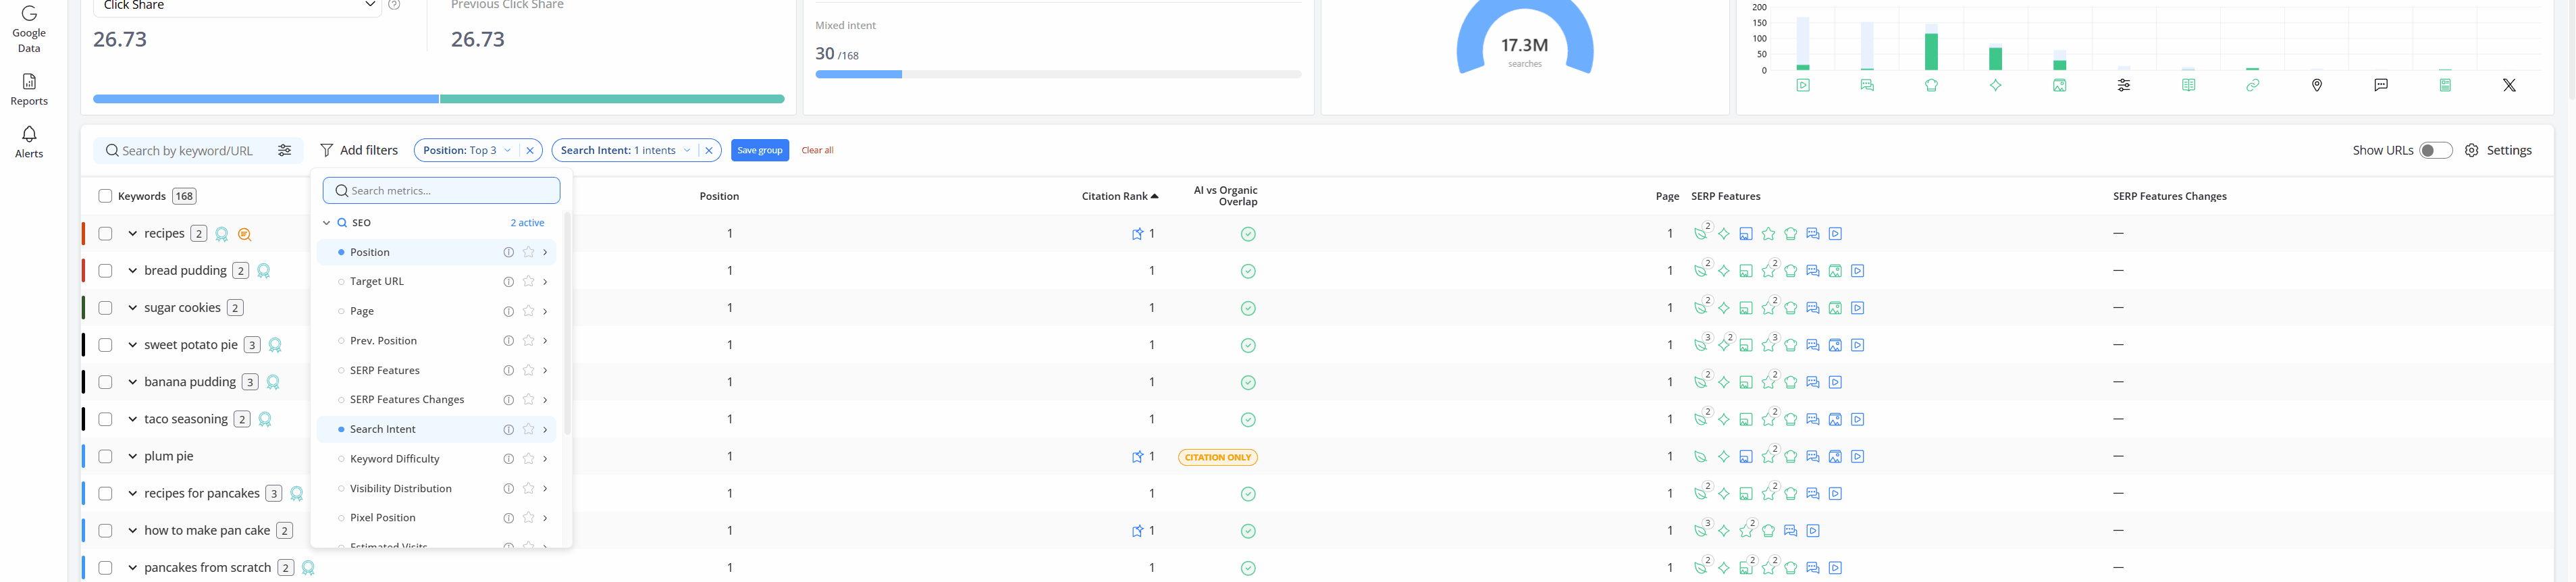
Task: Expand the how to make pan cake row
Action: (x=132, y=531)
